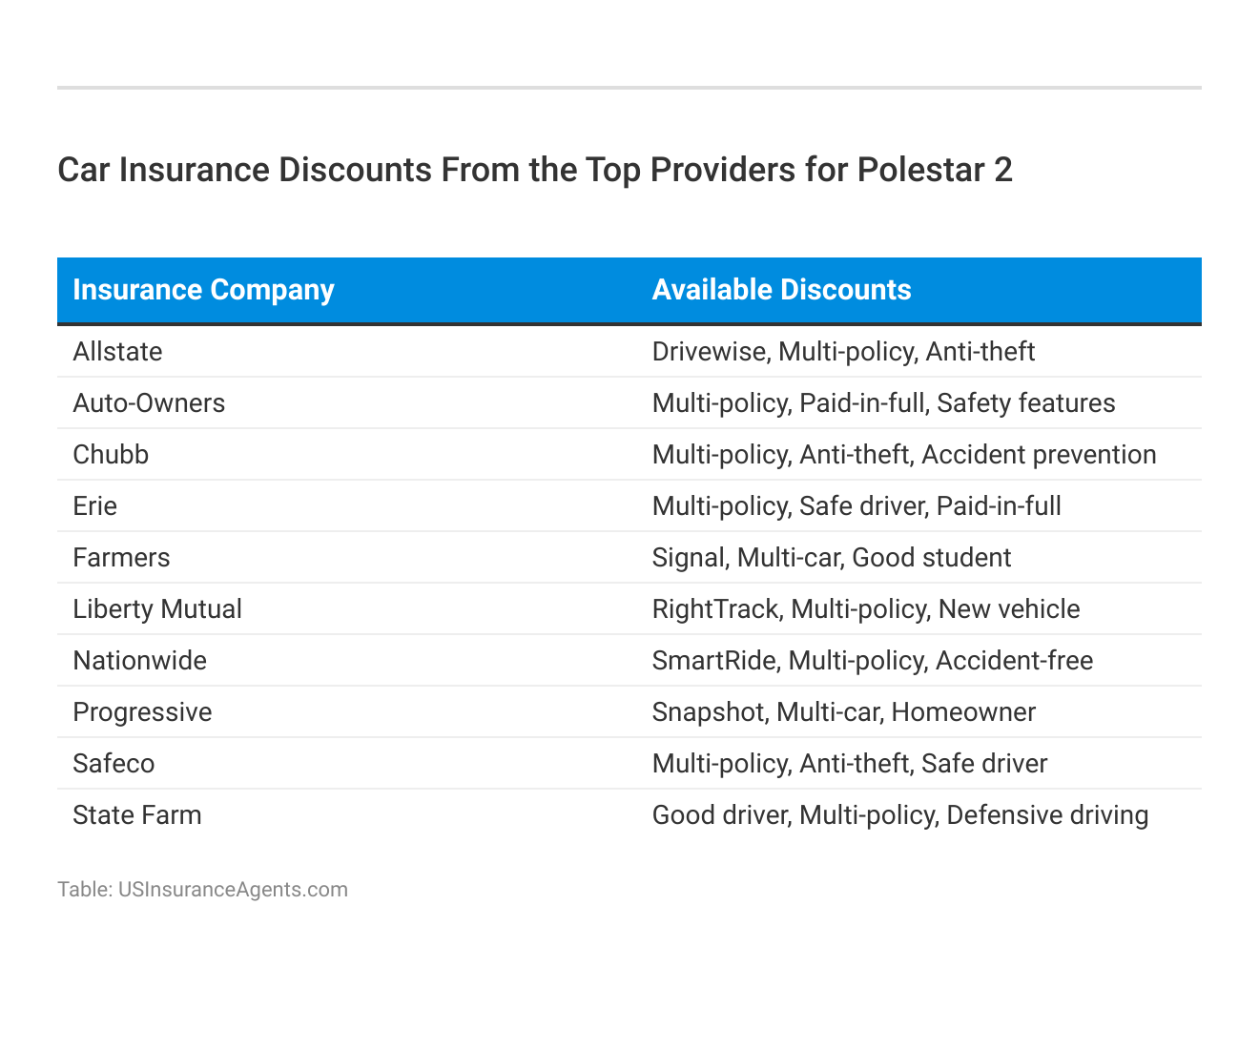
Task: Select Progressive's Snapshot discounts cell
Action: (x=843, y=712)
